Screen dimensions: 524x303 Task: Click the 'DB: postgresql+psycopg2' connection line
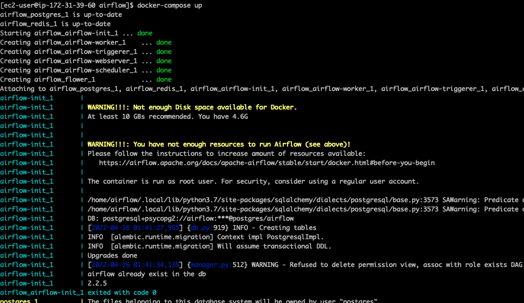tap(191, 219)
